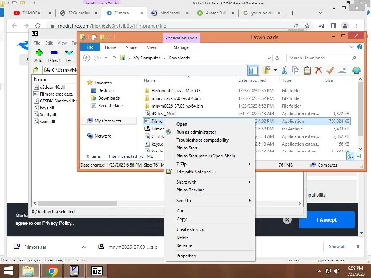371x278 pixels.
Task: Click the folder options icon in Downloads toolbar
Action: point(266,70)
